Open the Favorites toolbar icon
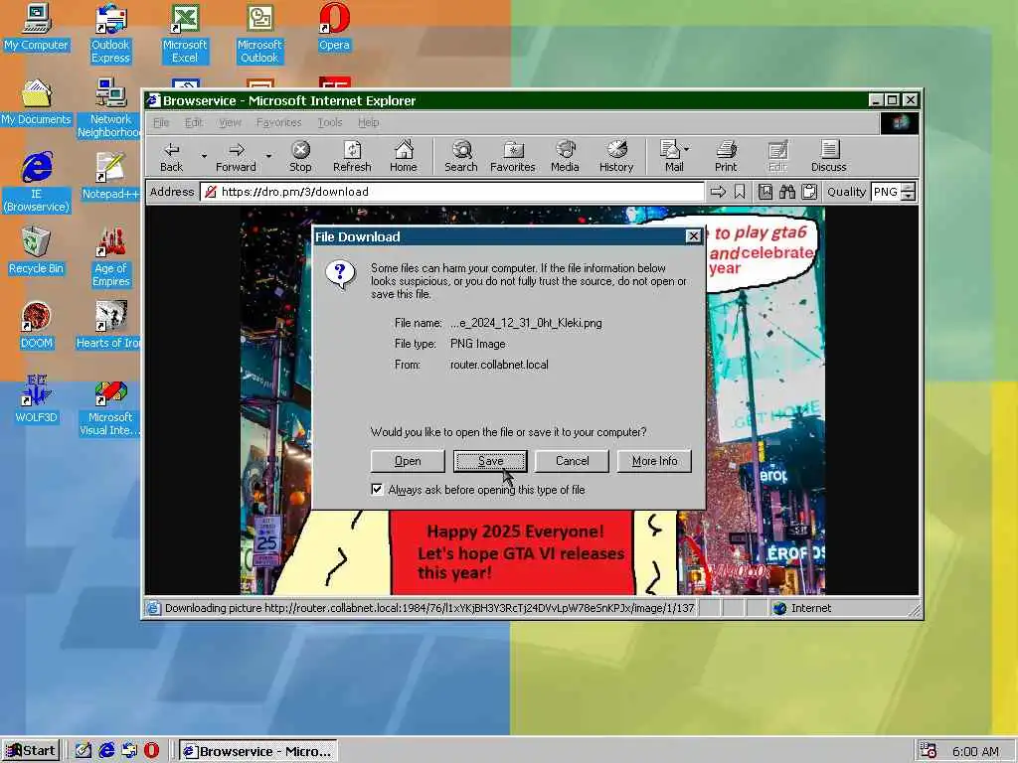Viewport: 1018px width, 763px height. 513,156
